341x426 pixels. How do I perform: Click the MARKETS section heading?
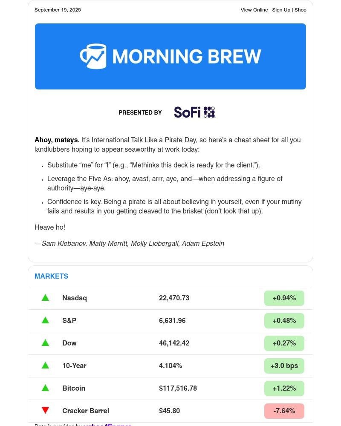(x=51, y=276)
